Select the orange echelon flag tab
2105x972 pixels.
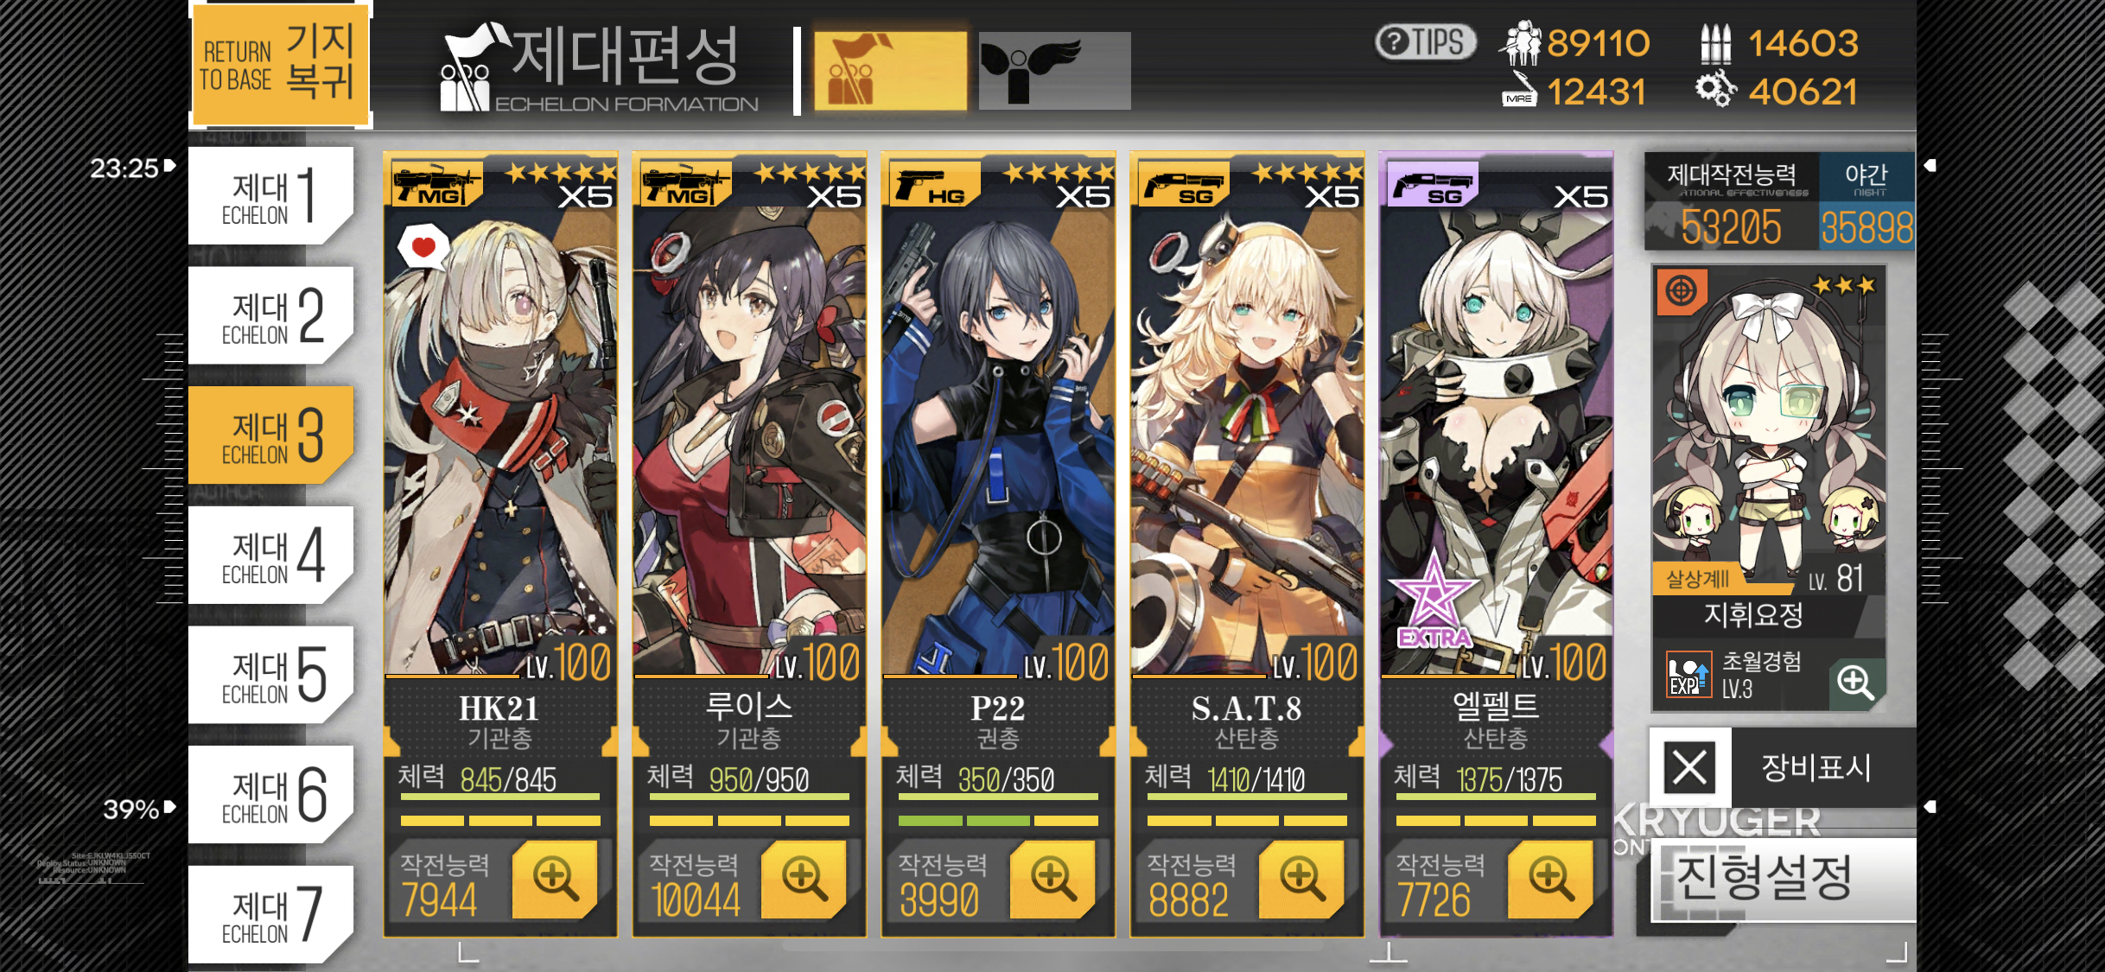click(890, 71)
